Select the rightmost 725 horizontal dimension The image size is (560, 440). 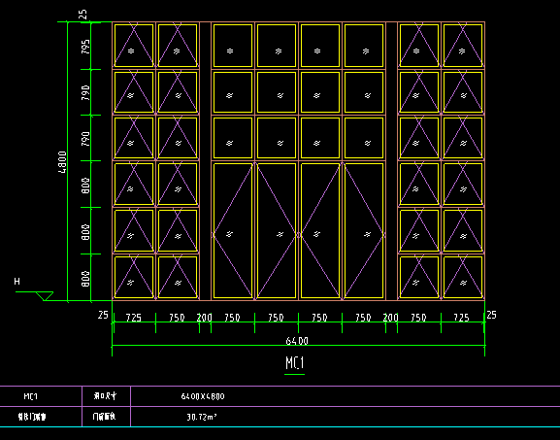461,318
